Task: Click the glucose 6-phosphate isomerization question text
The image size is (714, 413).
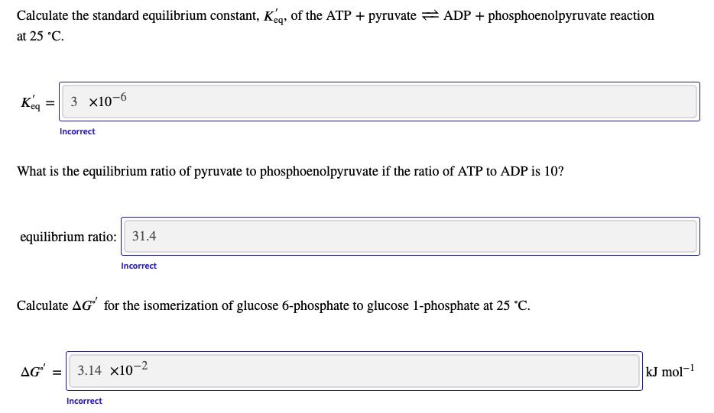Action: pos(273,305)
